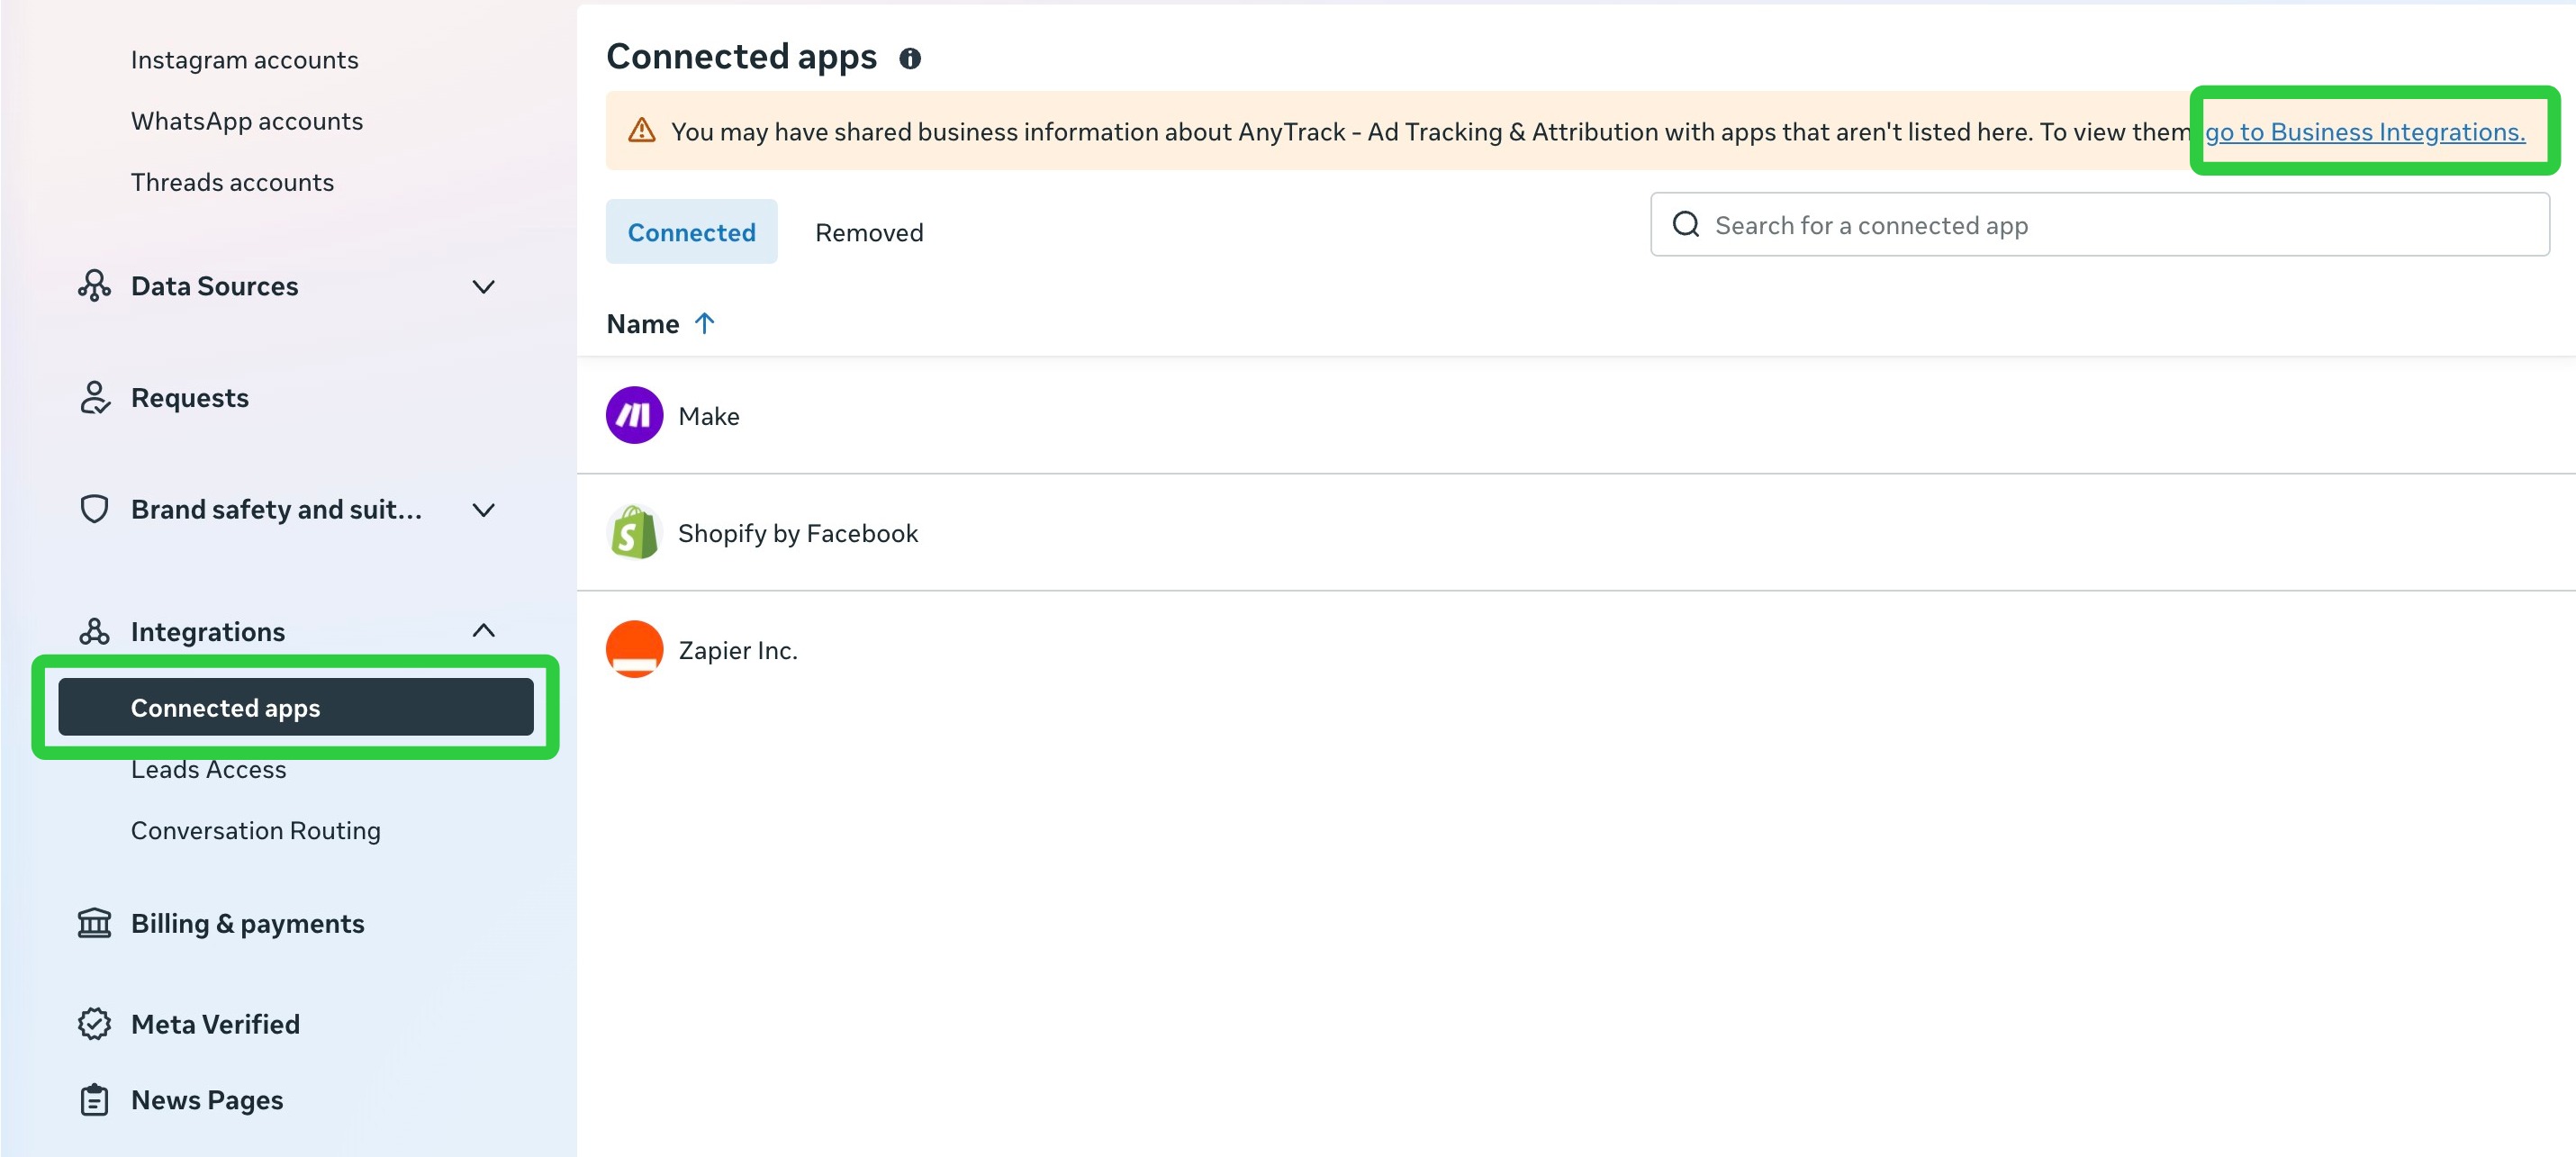Click the Integrations sidebar icon
Image resolution: width=2576 pixels, height=1157 pixels.
click(94, 632)
